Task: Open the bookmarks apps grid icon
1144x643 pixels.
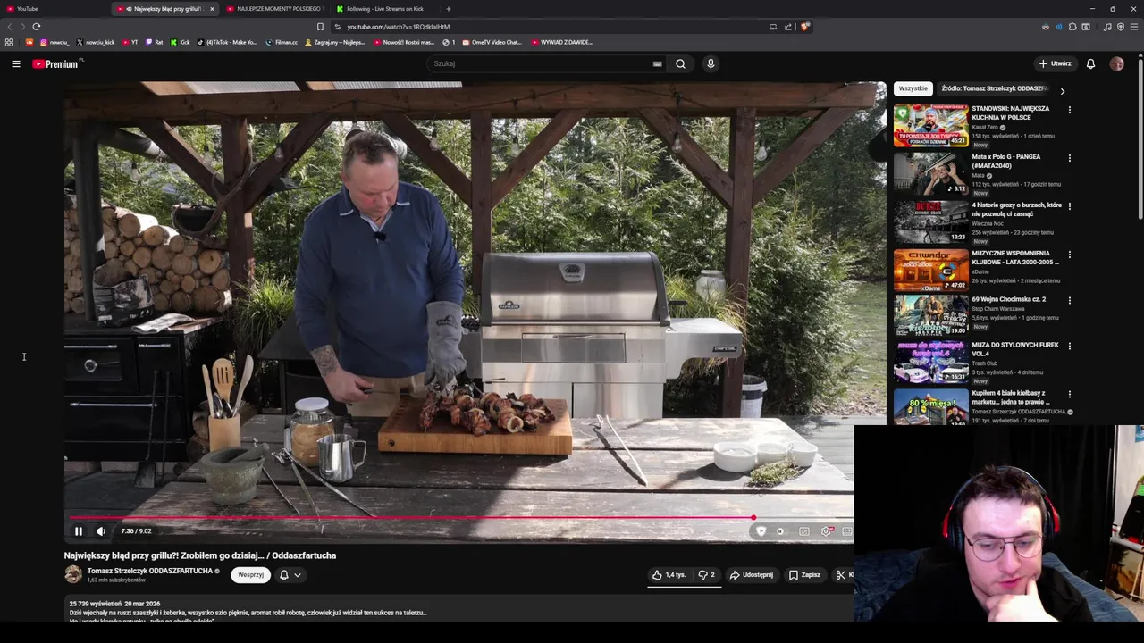Action: click(9, 42)
